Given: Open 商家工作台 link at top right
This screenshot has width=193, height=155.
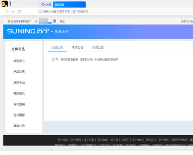Looking at the screenshot, I should [187, 21].
